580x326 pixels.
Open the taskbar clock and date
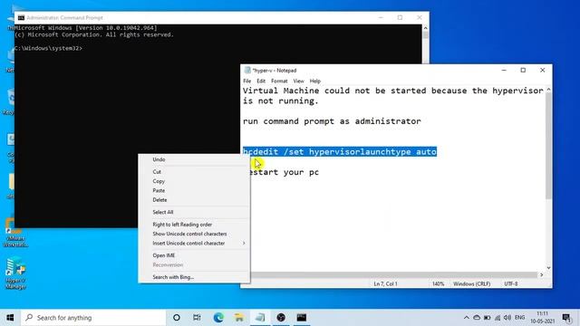(542, 318)
